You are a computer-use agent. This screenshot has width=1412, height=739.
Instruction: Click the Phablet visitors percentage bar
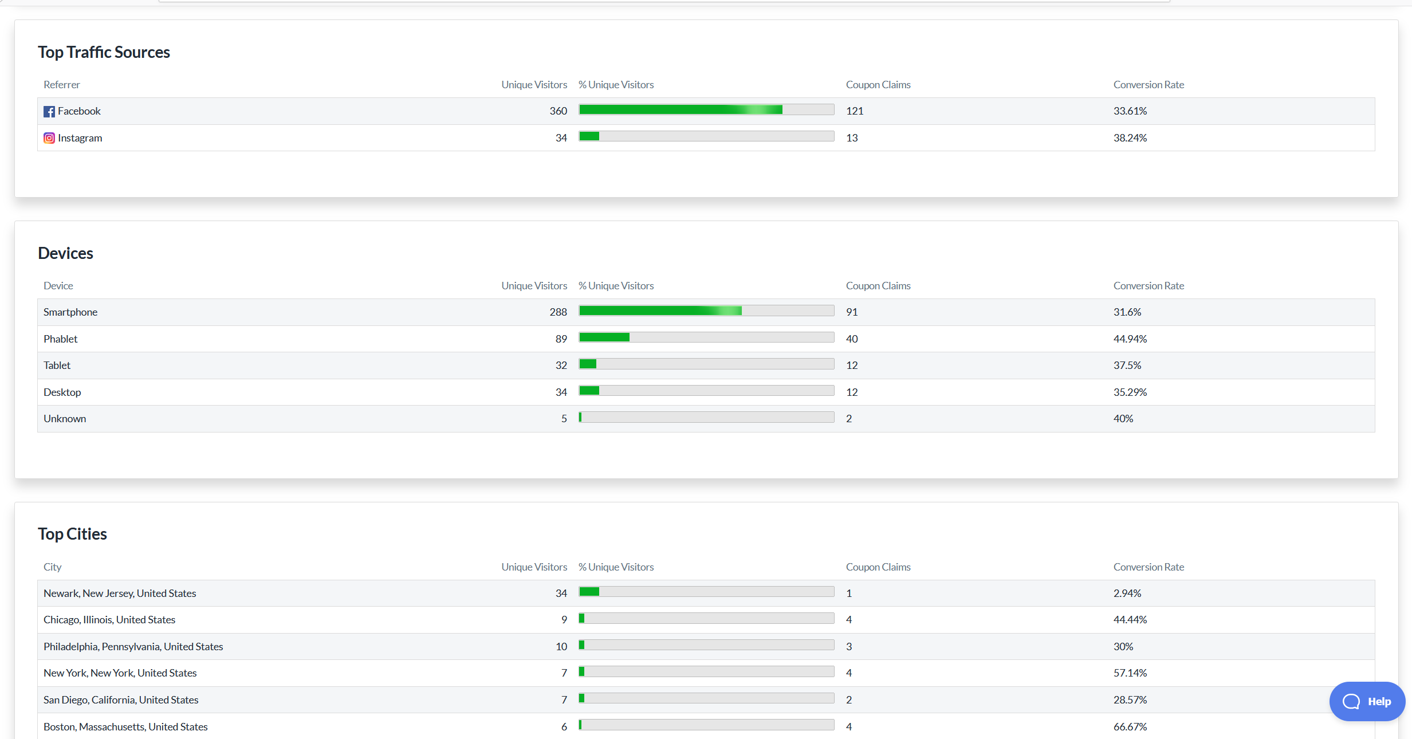[706, 338]
